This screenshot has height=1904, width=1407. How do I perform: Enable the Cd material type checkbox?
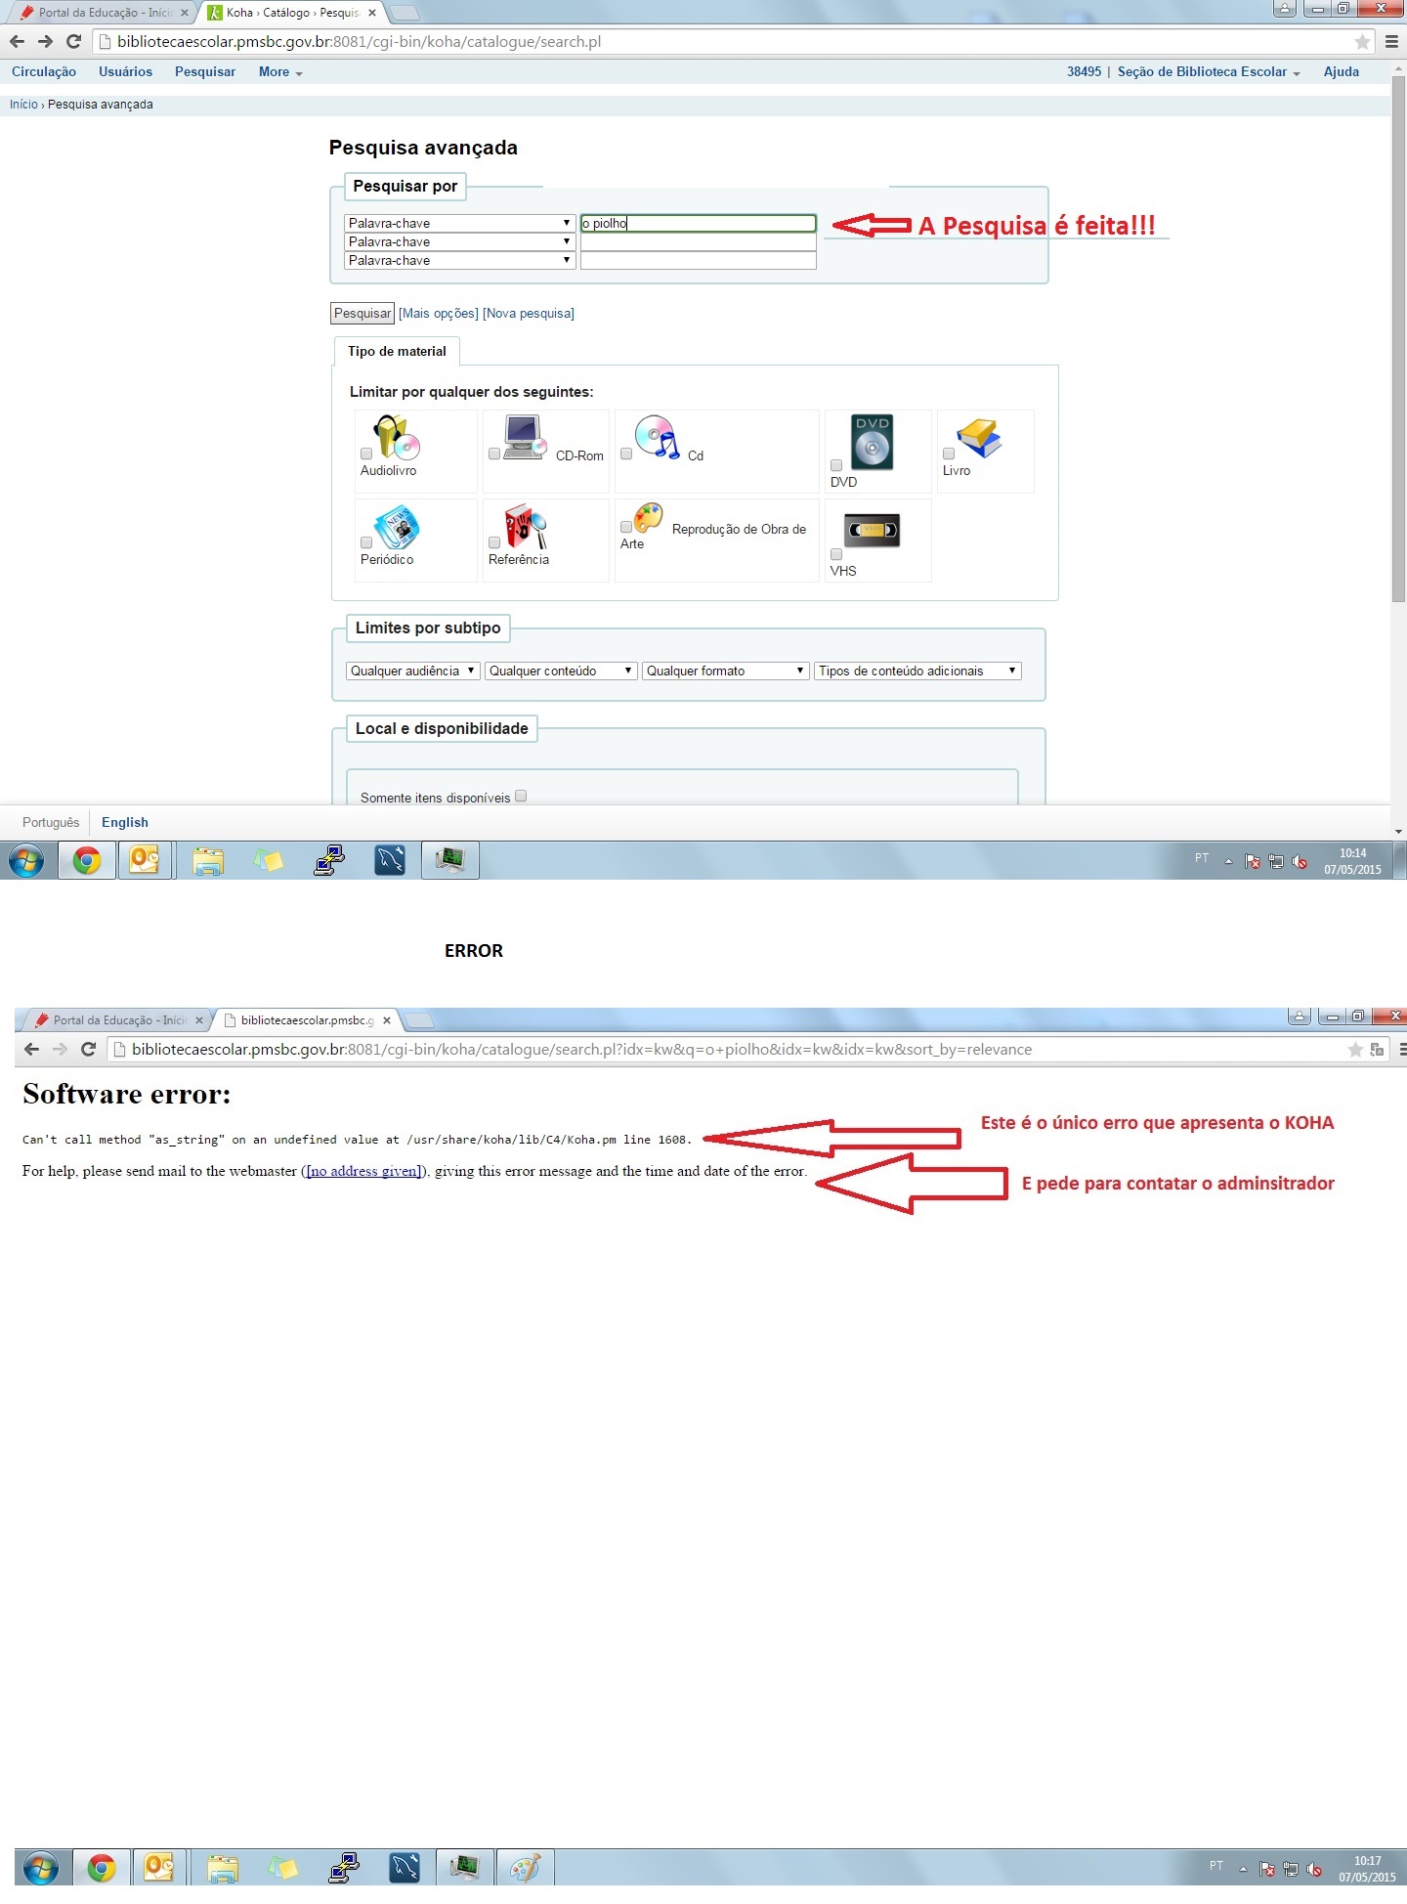pyautogui.click(x=626, y=454)
